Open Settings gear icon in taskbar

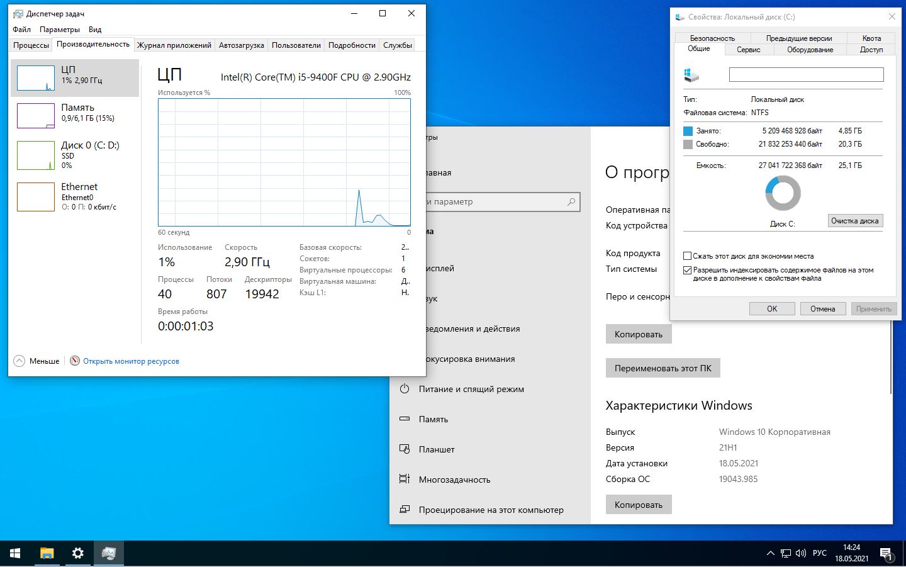[77, 553]
